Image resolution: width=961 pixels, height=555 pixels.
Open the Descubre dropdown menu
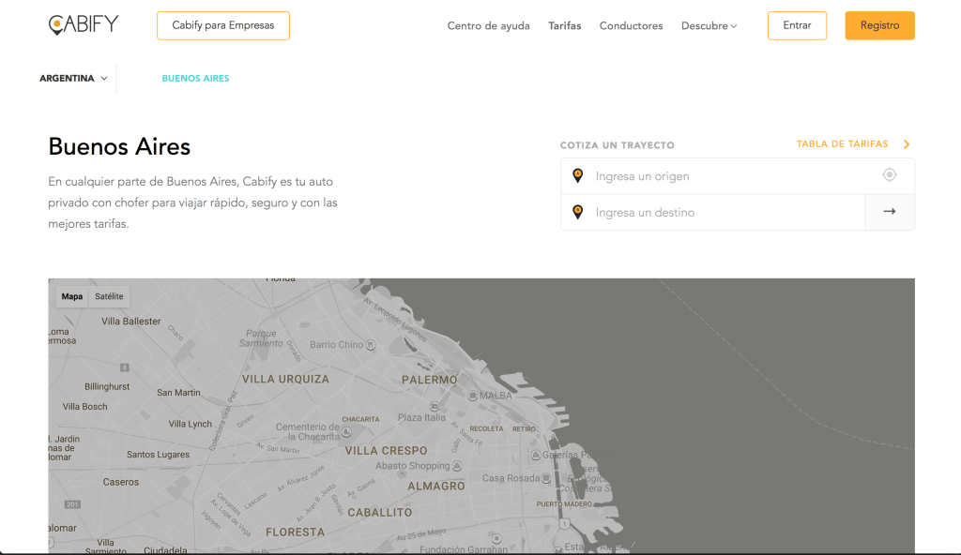[709, 26]
